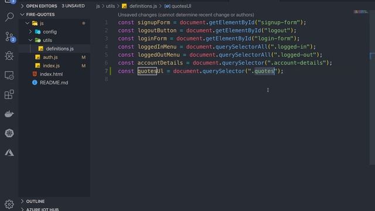Open the Search view in activity bar
This screenshot has width=375, height=211.
[9, 17]
